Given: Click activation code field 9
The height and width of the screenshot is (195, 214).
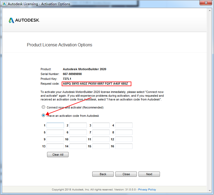Looking at the screenshot, I should pos(55,139).
